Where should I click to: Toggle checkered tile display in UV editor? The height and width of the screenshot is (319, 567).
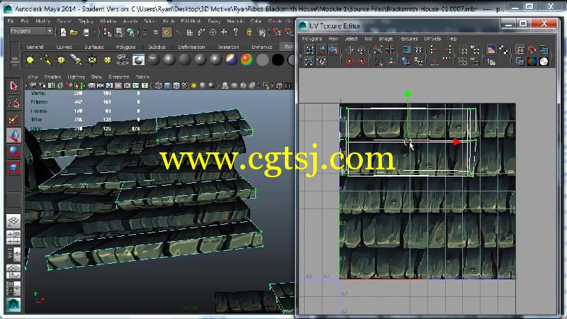503,50
